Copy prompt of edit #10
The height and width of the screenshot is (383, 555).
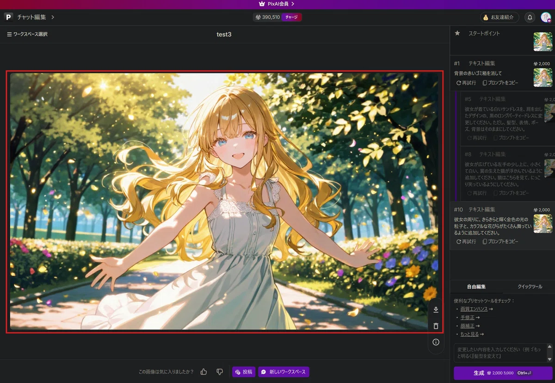(x=500, y=242)
